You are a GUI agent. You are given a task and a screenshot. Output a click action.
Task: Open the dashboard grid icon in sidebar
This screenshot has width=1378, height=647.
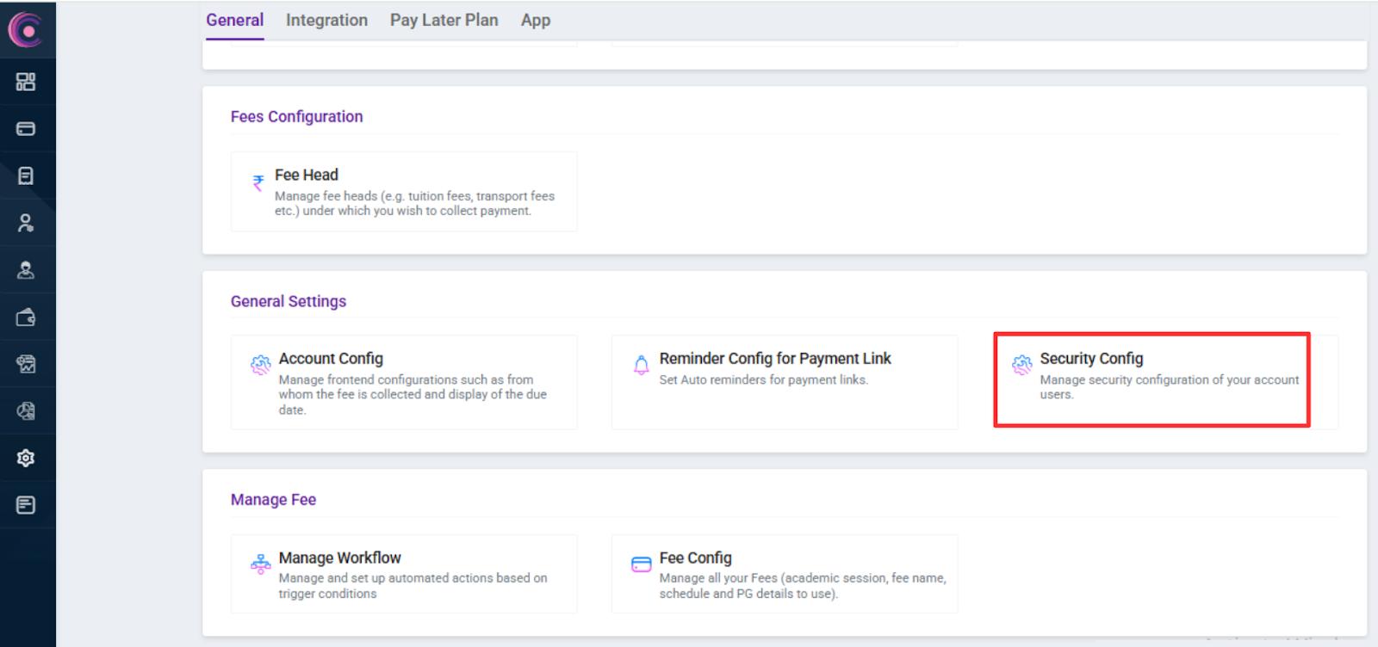coord(26,82)
